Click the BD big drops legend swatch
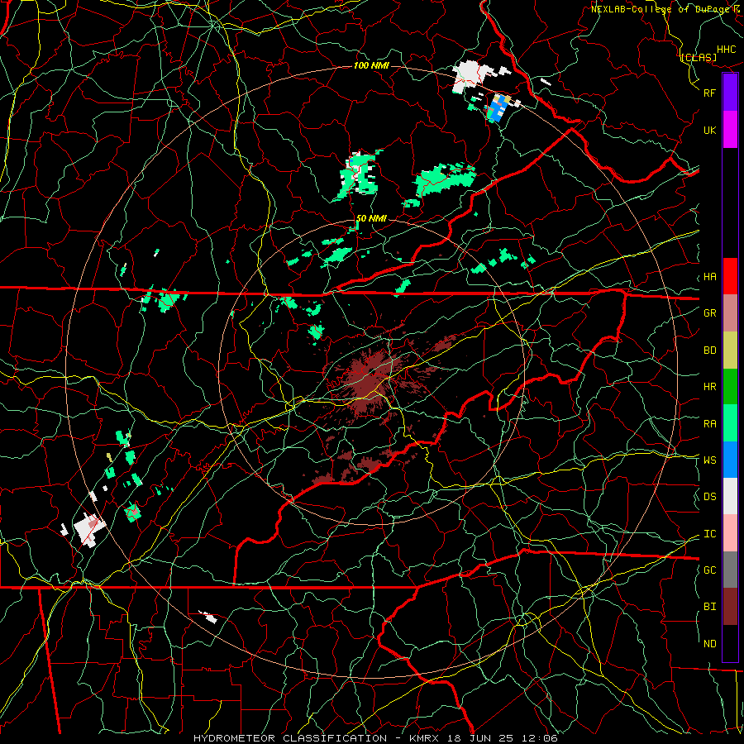The image size is (744, 744). 730,351
